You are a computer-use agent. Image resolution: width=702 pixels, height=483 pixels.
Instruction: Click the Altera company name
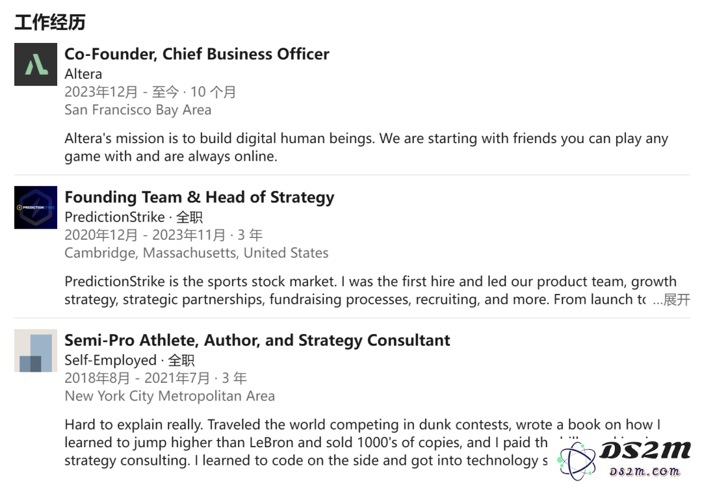[83, 74]
